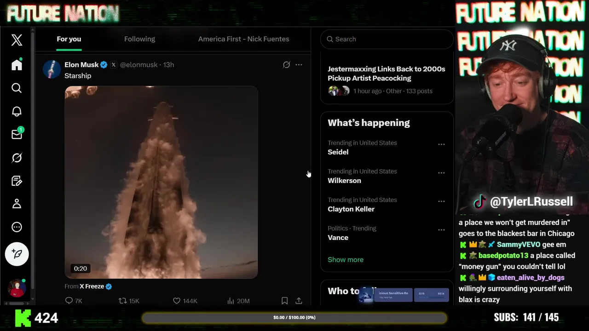The width and height of the screenshot is (589, 331).
Task: Click the Kick logo beside 424
Action: pos(23,318)
